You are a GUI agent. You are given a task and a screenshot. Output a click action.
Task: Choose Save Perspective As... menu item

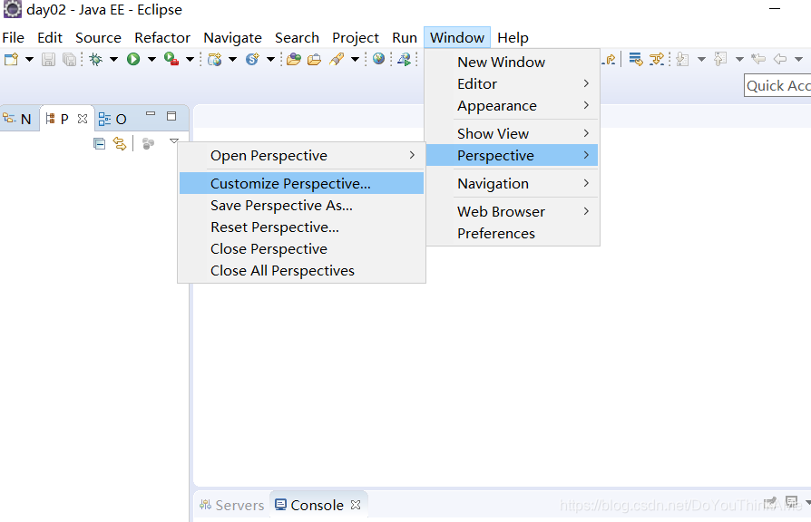(x=301, y=206)
